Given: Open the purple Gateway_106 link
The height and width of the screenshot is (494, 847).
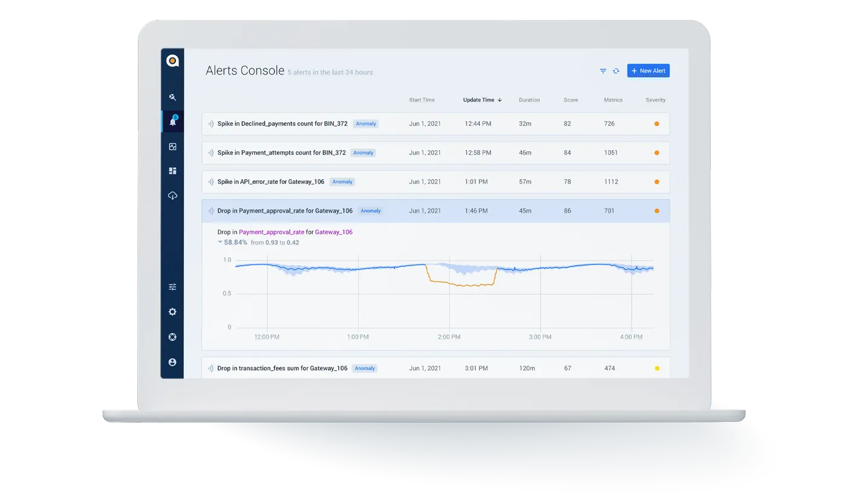Looking at the screenshot, I should click(334, 232).
